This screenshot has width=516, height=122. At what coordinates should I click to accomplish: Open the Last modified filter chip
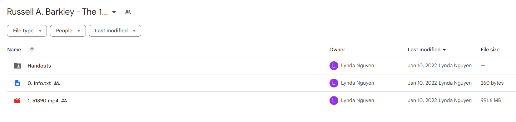coord(115,31)
